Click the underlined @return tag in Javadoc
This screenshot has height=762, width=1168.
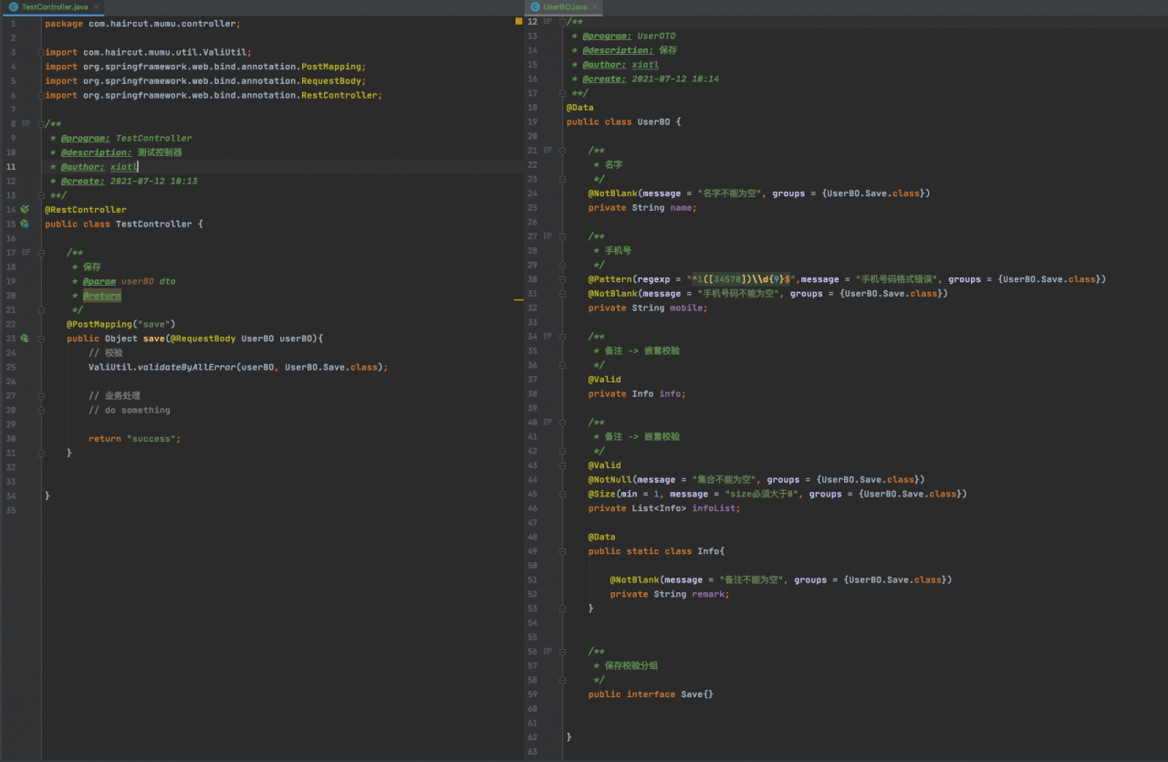tap(102, 296)
